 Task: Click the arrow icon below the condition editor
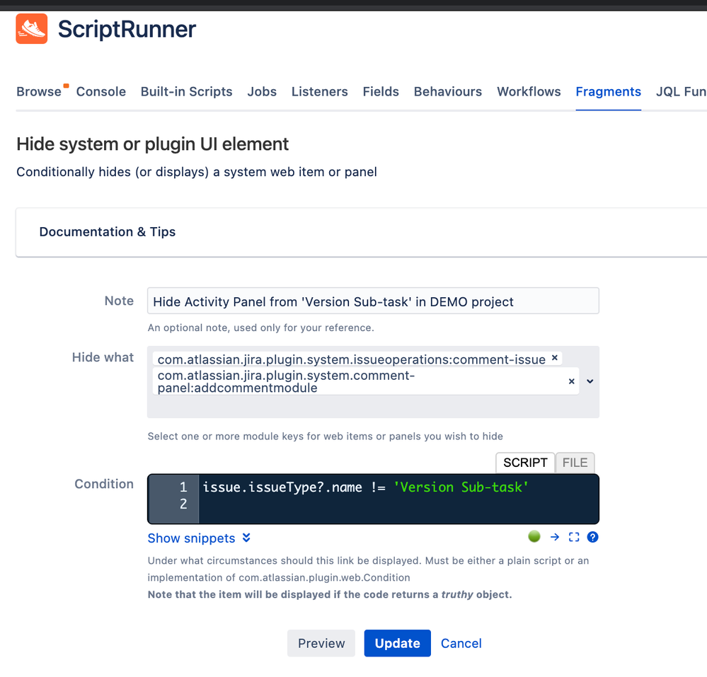[x=555, y=537]
